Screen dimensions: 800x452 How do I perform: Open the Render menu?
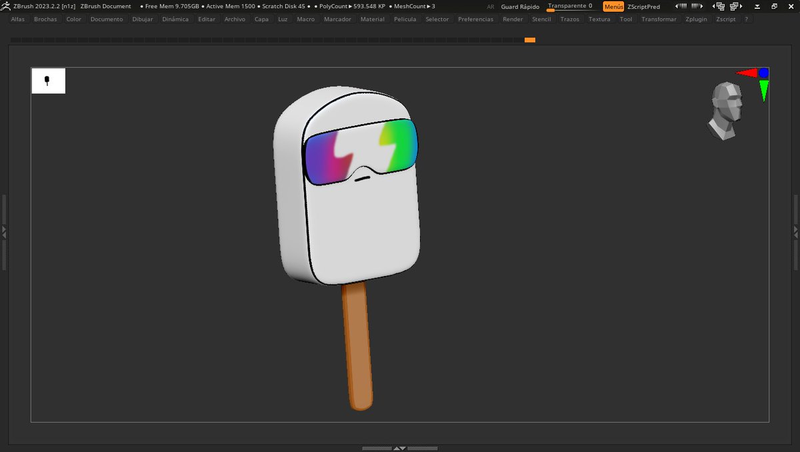tap(513, 19)
